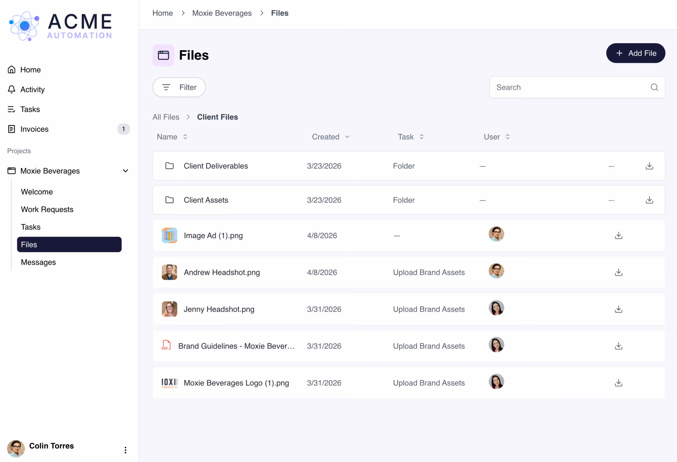Go to Messages under Moxie Beverages

[x=38, y=262]
